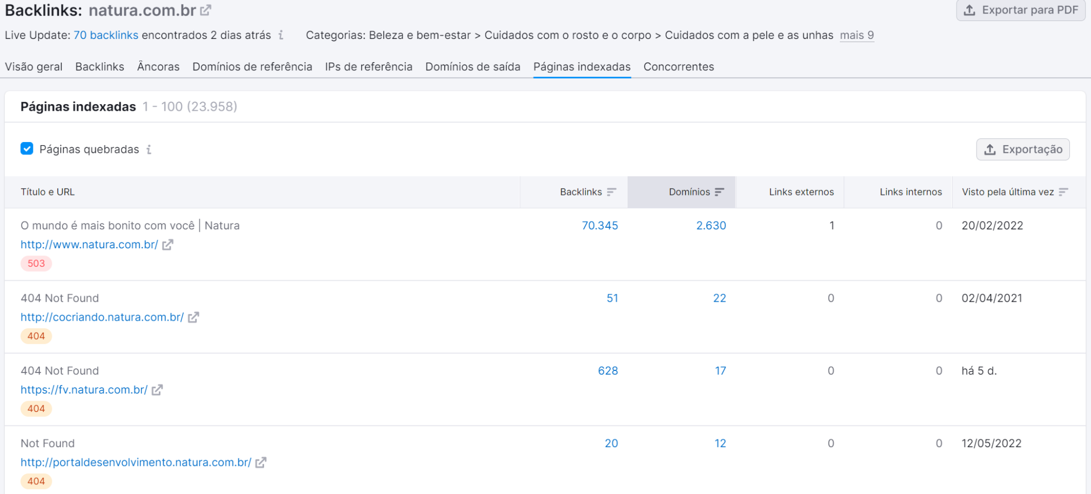Open http://portaldesenvolvimento.natura.com.br/ link
This screenshot has width=1091, height=494.
coord(136,463)
